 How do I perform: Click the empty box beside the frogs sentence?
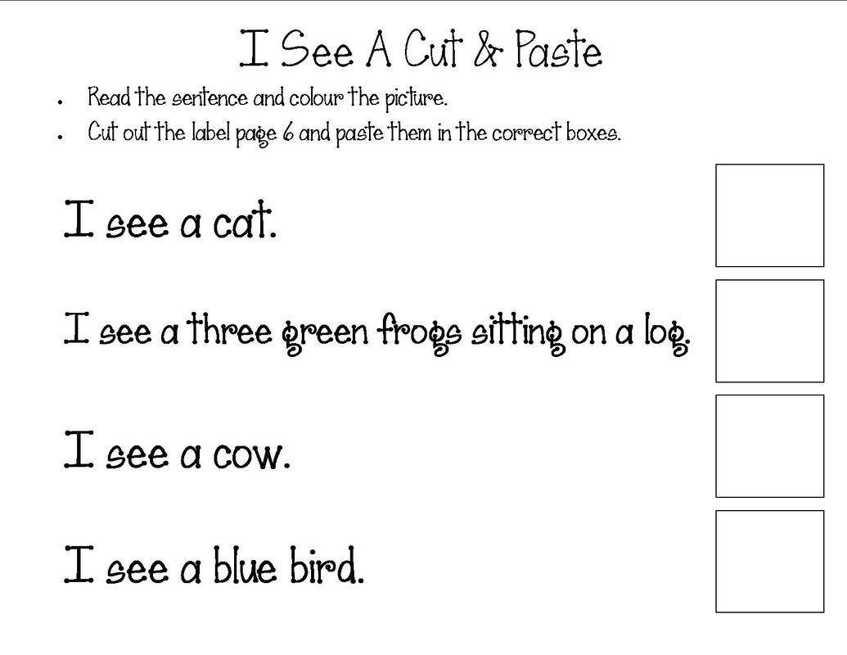coord(769,331)
